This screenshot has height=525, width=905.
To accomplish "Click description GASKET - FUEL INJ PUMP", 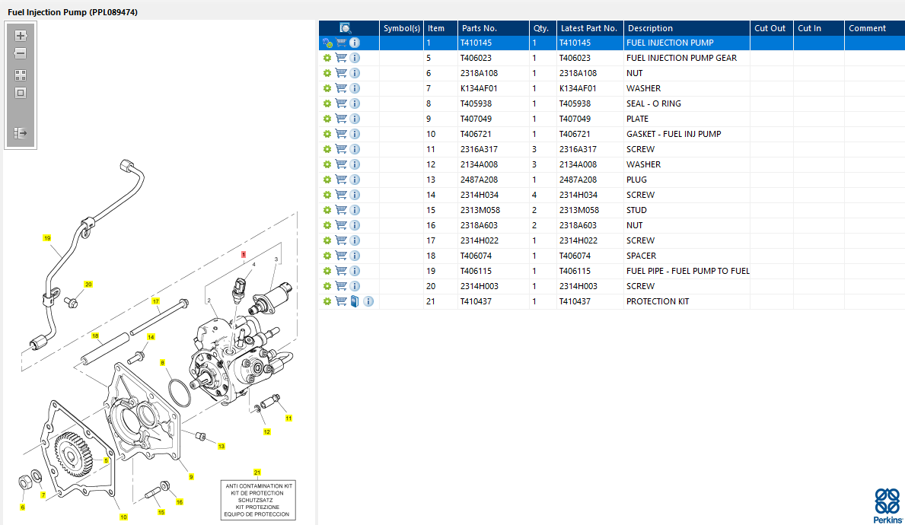I will click(x=674, y=134).
